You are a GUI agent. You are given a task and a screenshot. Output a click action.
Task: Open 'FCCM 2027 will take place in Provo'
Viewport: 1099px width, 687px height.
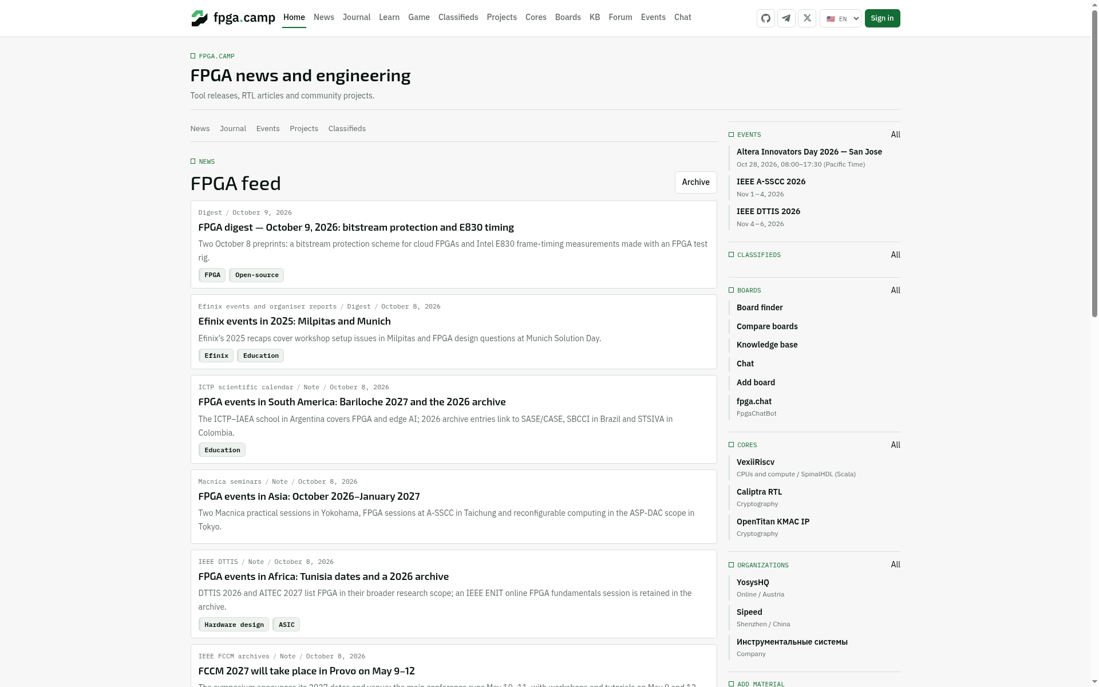click(306, 671)
